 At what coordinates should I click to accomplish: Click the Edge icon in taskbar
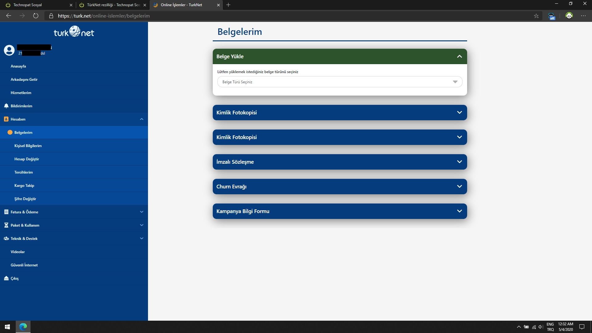coord(23,327)
